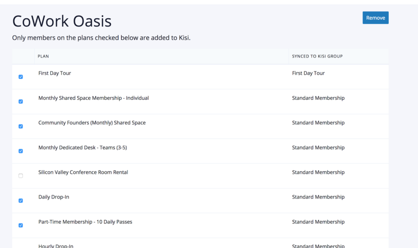Select Silicon Valley Conference Room Rental text

(x=83, y=172)
